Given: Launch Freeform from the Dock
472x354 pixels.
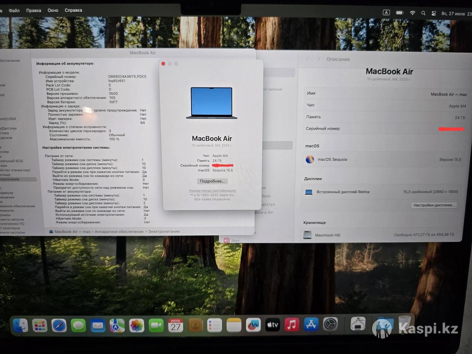Looking at the screenshot, I should (x=253, y=325).
